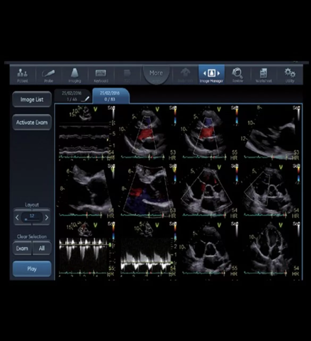Open the Patient screen
This screenshot has width=311, height=341.
pos(23,75)
